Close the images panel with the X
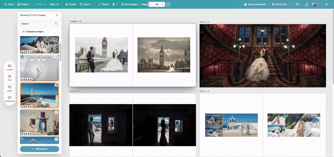Image resolution: width=334 pixels, height=157 pixels. point(57,15)
